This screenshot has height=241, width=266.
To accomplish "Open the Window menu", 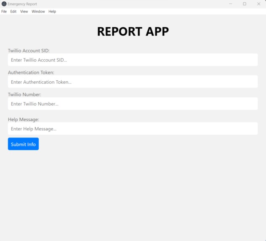I will pyautogui.click(x=38, y=11).
